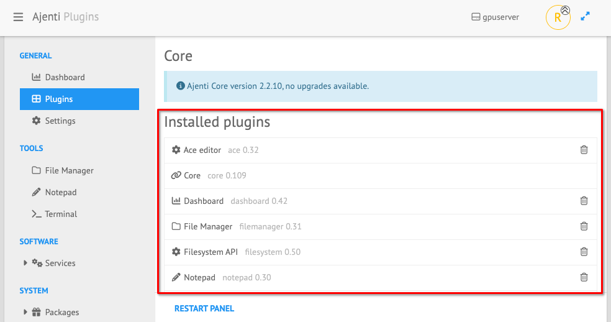The image size is (611, 322).
Task: Click the 'Filesystem API' plugin name
Action: [211, 252]
